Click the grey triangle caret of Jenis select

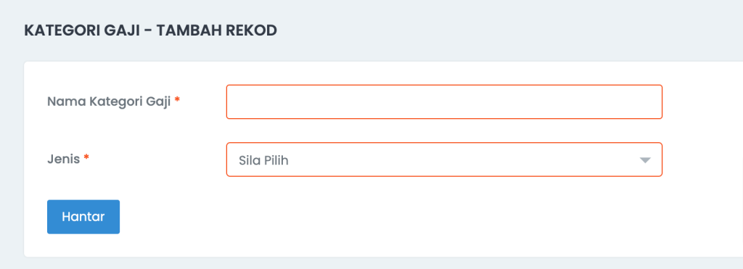[645, 160]
